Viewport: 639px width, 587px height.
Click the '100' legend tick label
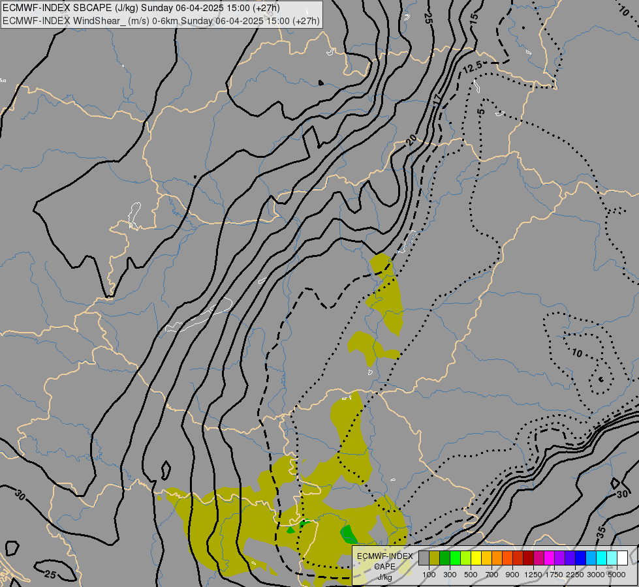(429, 575)
